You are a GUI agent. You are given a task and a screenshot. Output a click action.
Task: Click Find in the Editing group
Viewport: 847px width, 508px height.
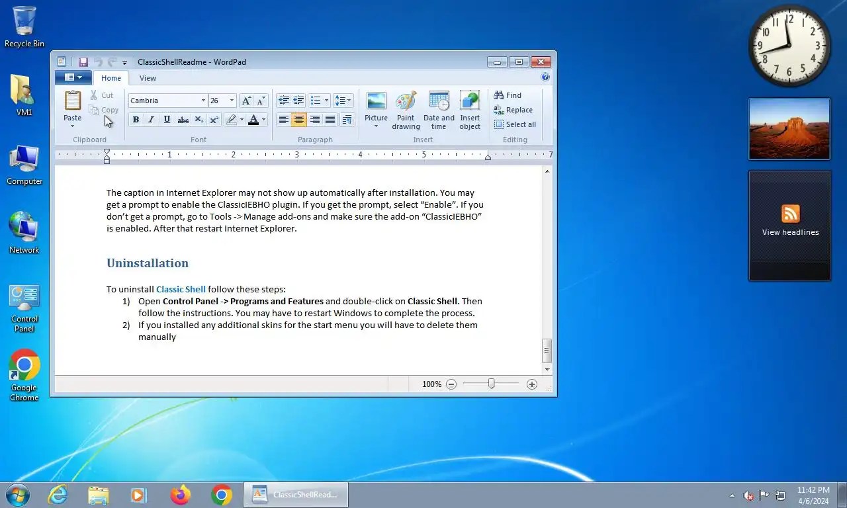[508, 95]
